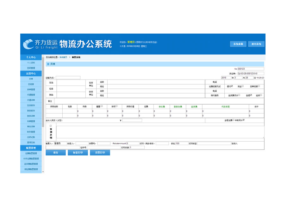Click the sidebar vertical scrollbar
Image resolution: width=281 pixels, height=211 pixels.
click(43, 95)
